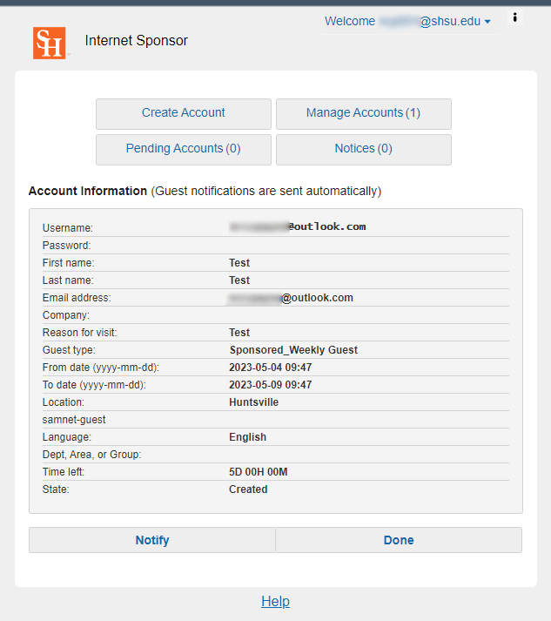This screenshot has width=551, height=621.
Task: Click the info icon at top right
Action: point(514,17)
